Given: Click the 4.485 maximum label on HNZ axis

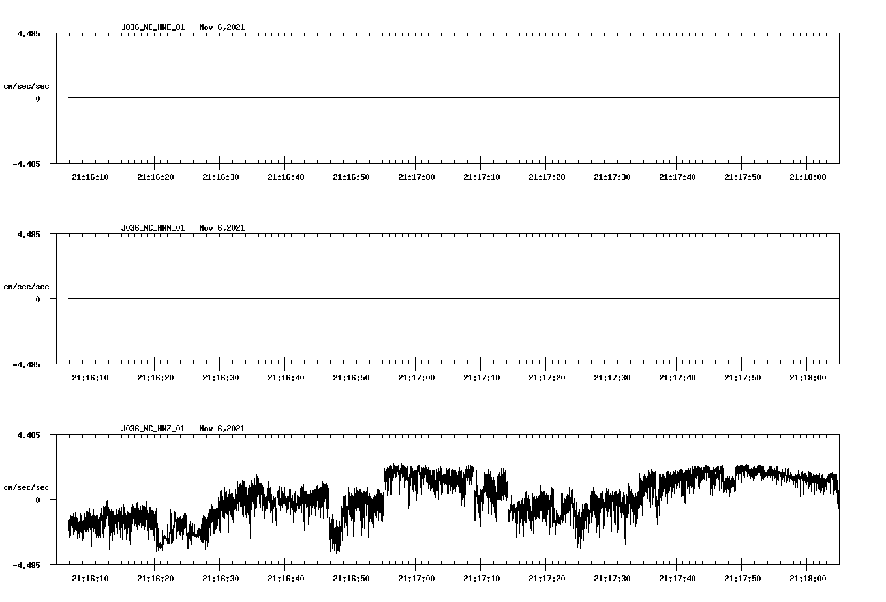Looking at the screenshot, I should [x=28, y=435].
